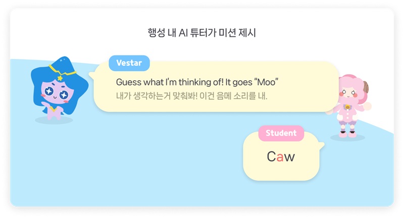Click the pink Student name label
404x218 pixels.
click(x=281, y=133)
